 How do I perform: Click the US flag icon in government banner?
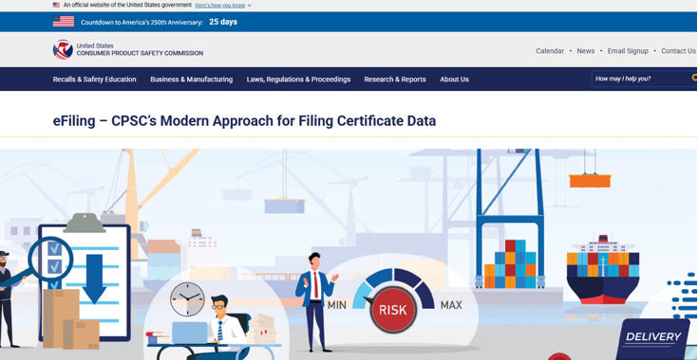point(56,5)
